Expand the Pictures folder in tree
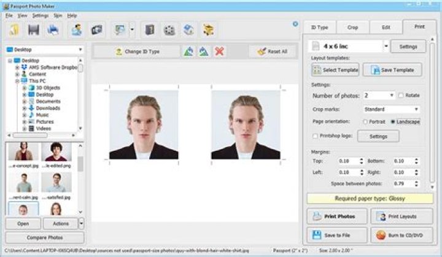 point(25,122)
